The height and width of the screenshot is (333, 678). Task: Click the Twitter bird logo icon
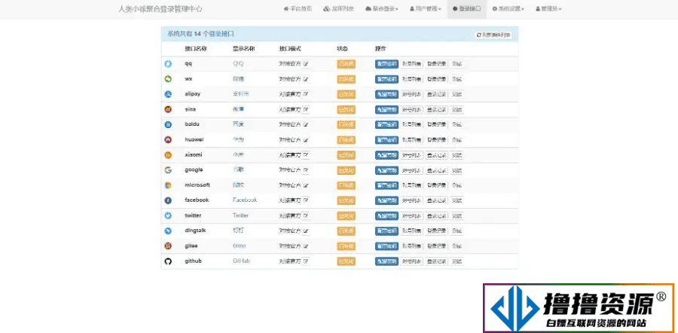pos(168,215)
